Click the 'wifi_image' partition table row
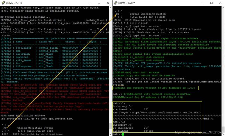The image size is (225, 136). [51, 60]
